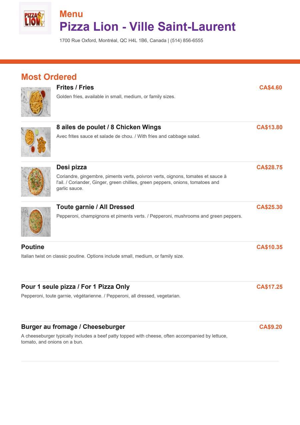Select Burger au fromage / Cheeseburger title
Viewport: 300px width, 425px height.
pos(73,327)
